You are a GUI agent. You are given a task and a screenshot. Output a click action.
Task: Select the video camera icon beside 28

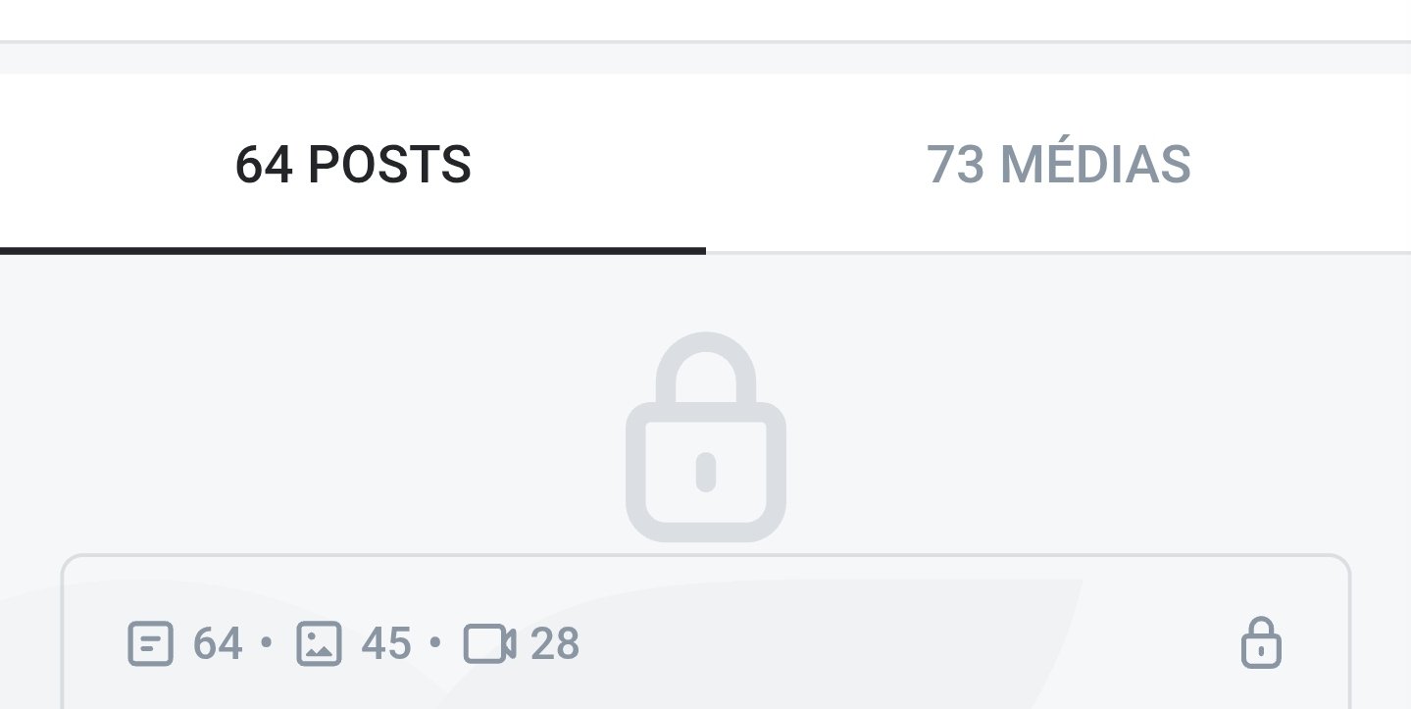489,644
